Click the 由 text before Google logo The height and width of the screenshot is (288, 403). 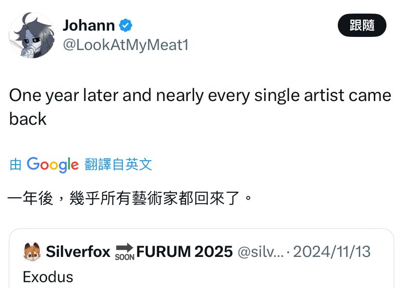pos(16,165)
